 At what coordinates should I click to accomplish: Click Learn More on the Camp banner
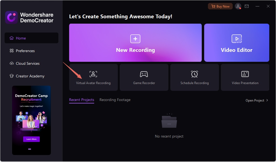pos(31,139)
